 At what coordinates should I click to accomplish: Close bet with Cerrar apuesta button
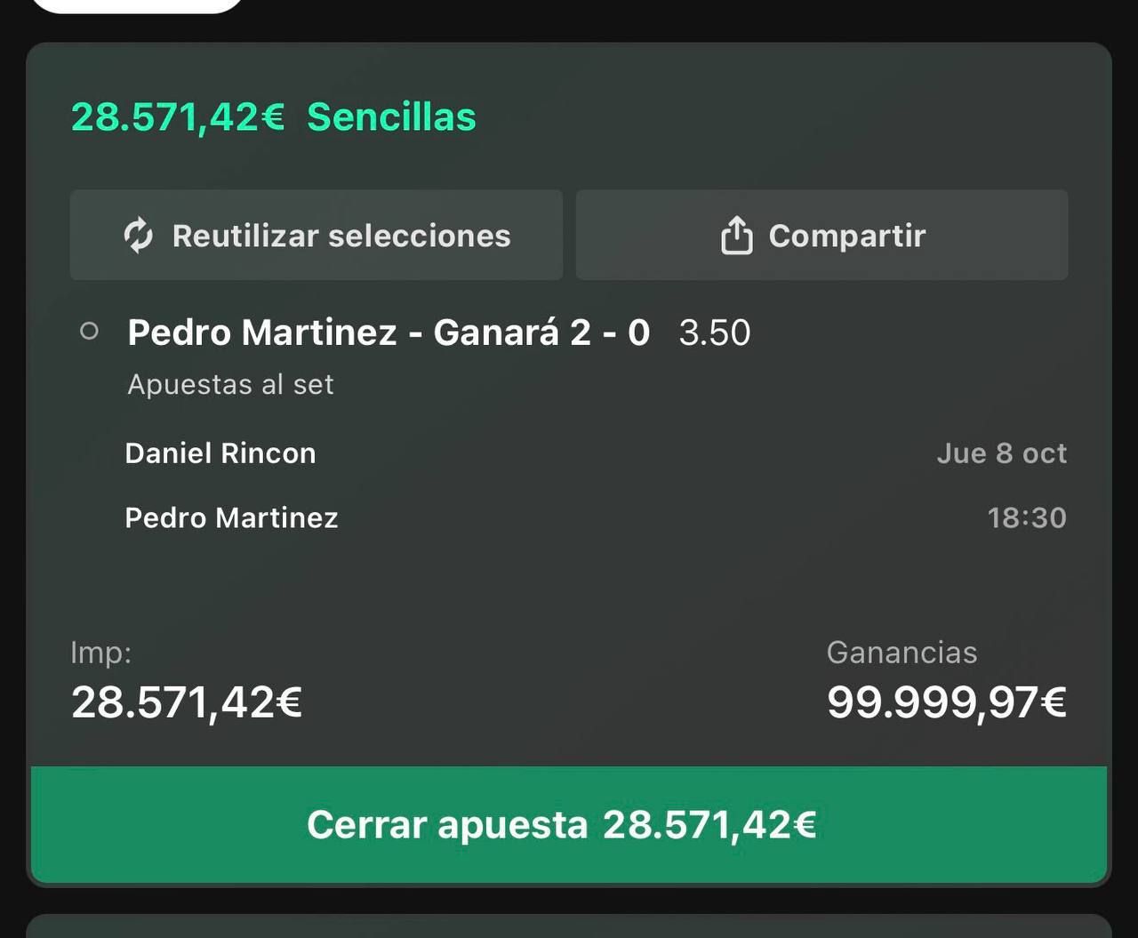(569, 824)
